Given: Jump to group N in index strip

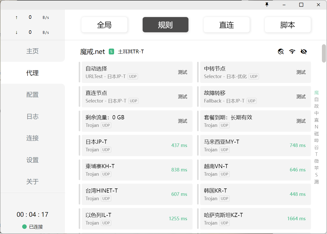Looking at the screenshot, I should 317,127.
